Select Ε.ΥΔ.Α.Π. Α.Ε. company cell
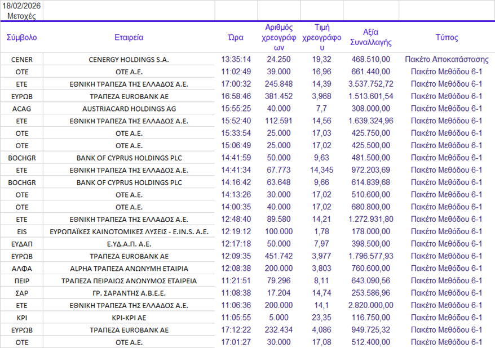Screen dimensions: 495x348 (129, 244)
